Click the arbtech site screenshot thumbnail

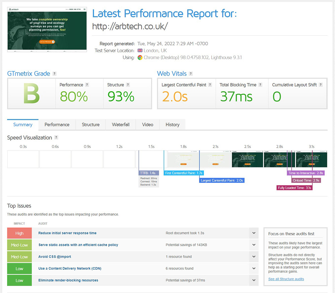tap(47, 29)
